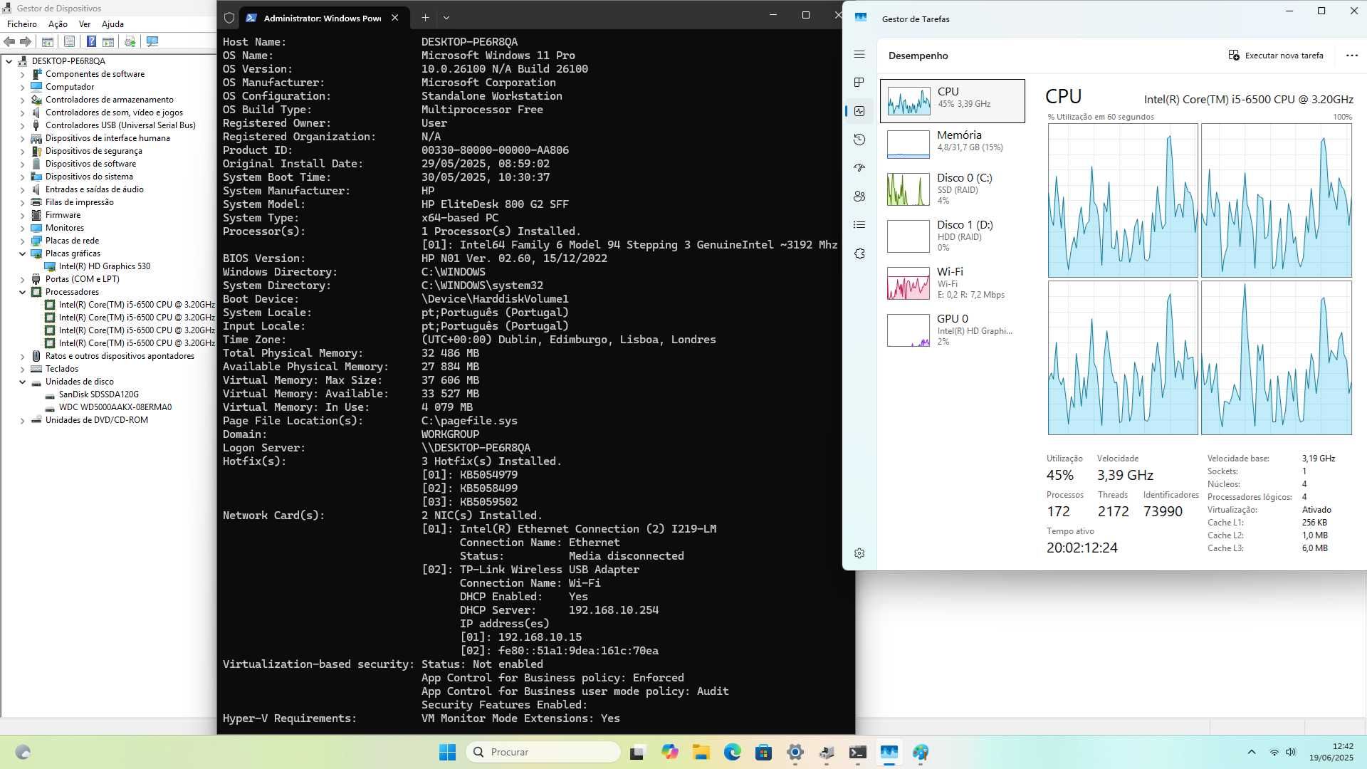The image size is (1367, 769).
Task: Click the Back arrow in Gestor de Dispositivos toolbar
Action: pos(9,41)
